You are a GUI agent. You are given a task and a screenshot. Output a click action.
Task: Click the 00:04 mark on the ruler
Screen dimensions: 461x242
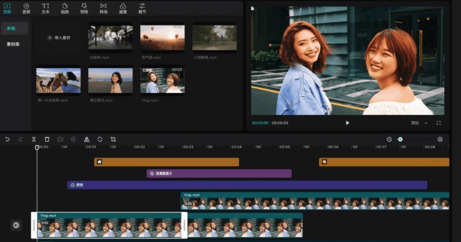236,147
